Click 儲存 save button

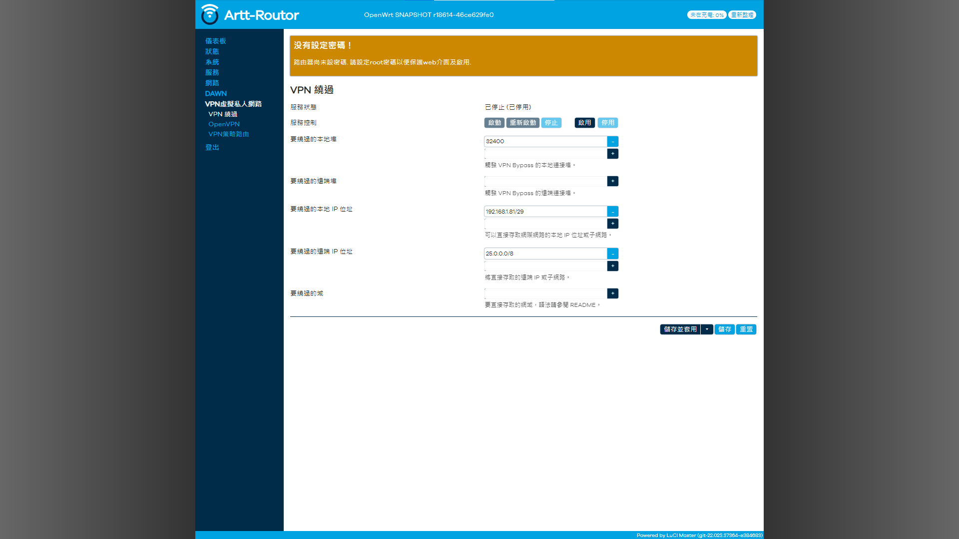pyautogui.click(x=725, y=329)
